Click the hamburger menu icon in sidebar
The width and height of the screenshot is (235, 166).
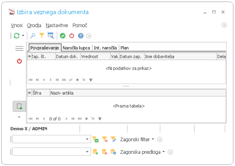coord(19,48)
